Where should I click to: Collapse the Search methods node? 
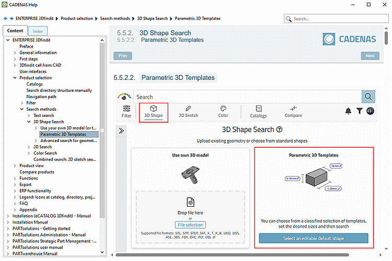(22, 109)
